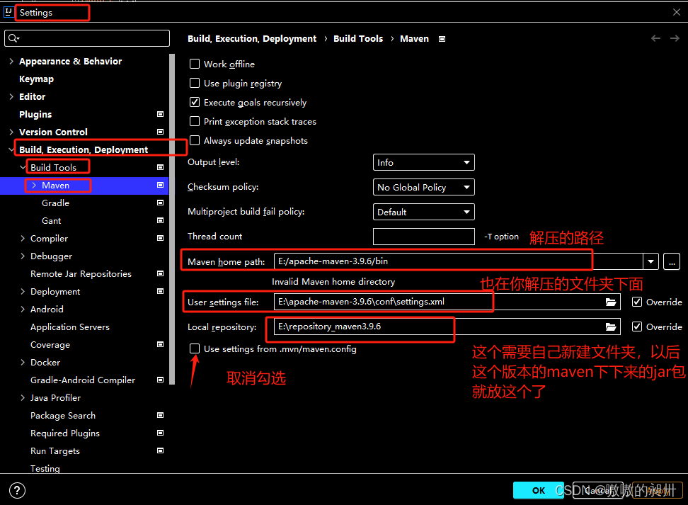Click the project icon on Plugins row
Image resolution: width=688 pixels, height=505 pixels.
[x=160, y=114]
